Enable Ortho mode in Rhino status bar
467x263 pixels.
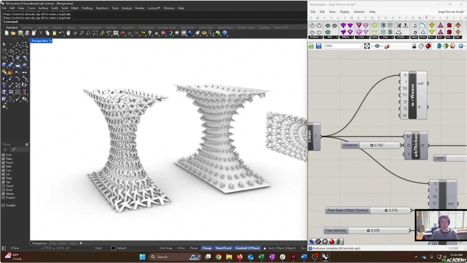coord(181,248)
